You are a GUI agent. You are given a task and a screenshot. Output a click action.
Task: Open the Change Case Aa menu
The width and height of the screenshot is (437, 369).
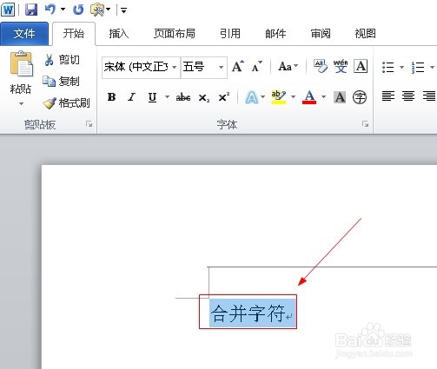(x=288, y=66)
